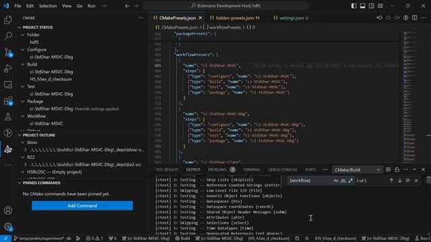
Task: Collapse the Build node
Action: coord(23,65)
